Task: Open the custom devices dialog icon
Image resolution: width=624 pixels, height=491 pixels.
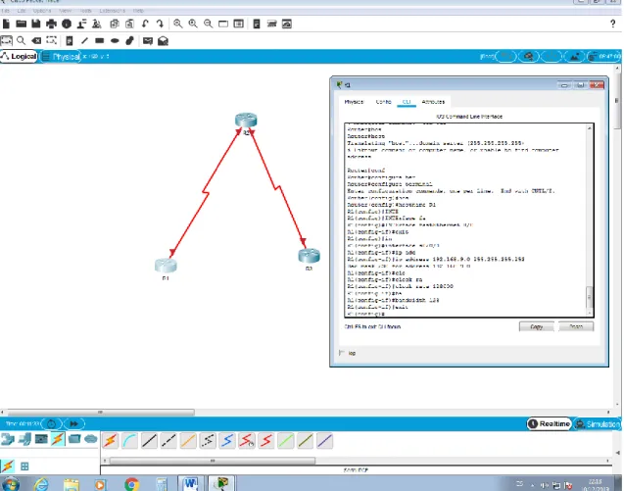Action: [238, 24]
